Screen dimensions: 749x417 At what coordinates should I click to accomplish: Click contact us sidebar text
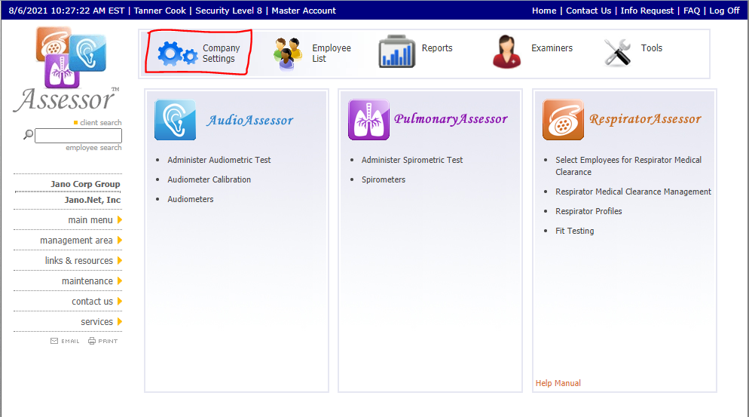click(x=92, y=302)
